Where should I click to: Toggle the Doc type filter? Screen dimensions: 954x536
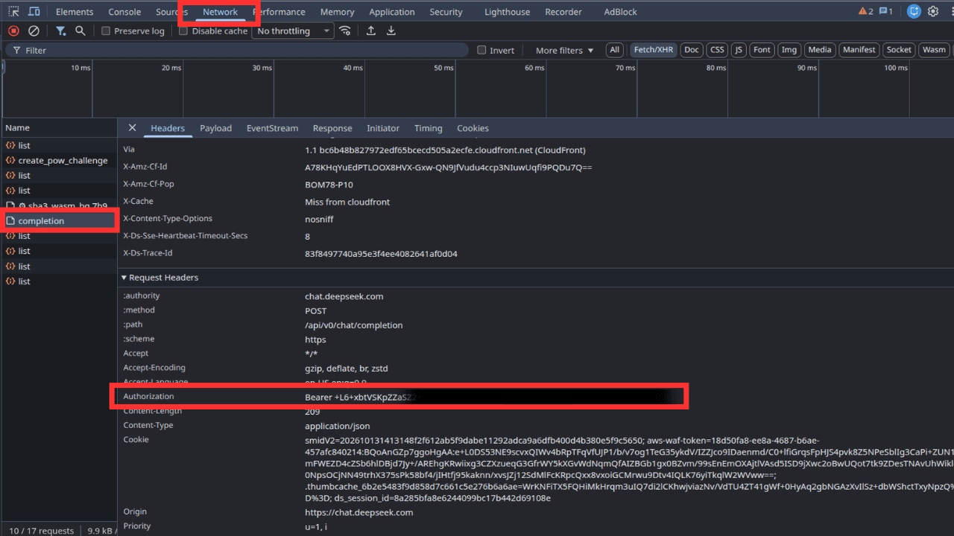[x=692, y=50]
